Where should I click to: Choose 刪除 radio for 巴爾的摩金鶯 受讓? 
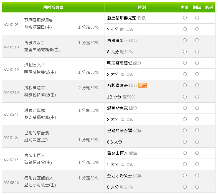click(x=197, y=130)
